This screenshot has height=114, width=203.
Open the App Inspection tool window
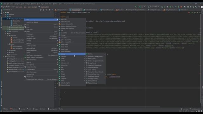coord(53,109)
